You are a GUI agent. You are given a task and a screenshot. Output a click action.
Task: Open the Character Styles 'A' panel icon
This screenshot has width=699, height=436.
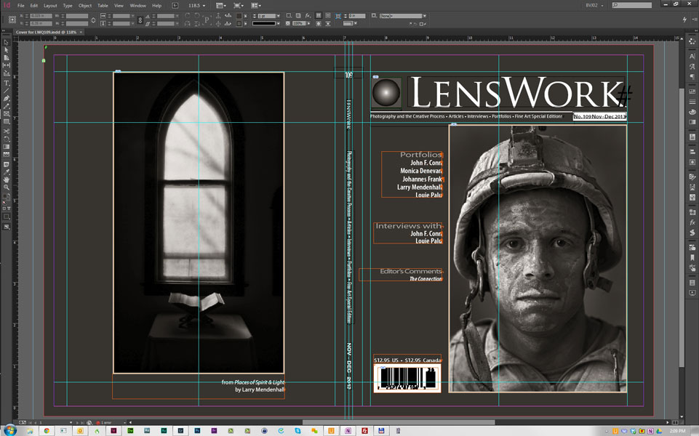692,66
